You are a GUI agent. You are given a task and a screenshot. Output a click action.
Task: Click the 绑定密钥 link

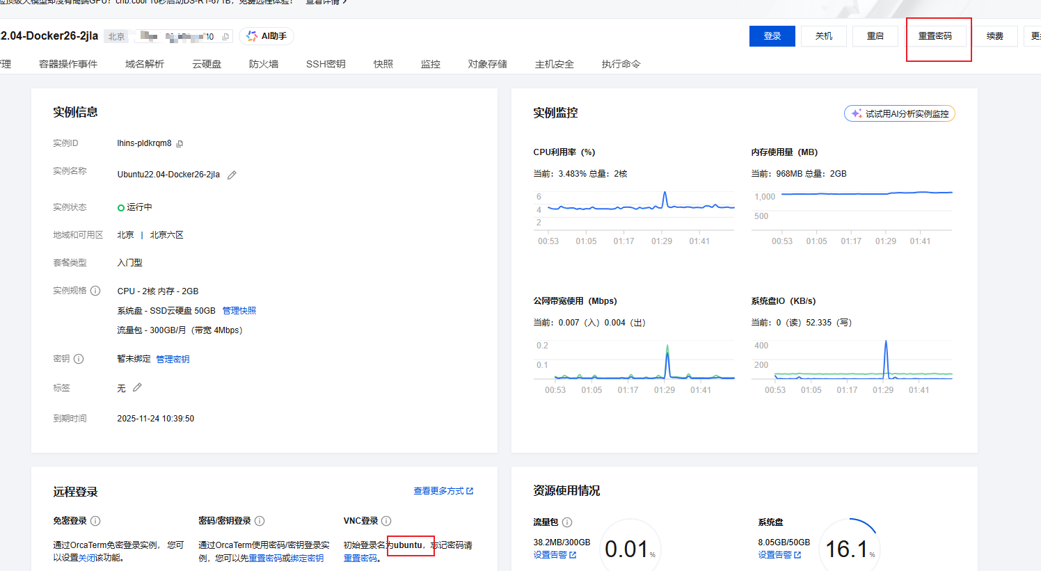pyautogui.click(x=307, y=558)
